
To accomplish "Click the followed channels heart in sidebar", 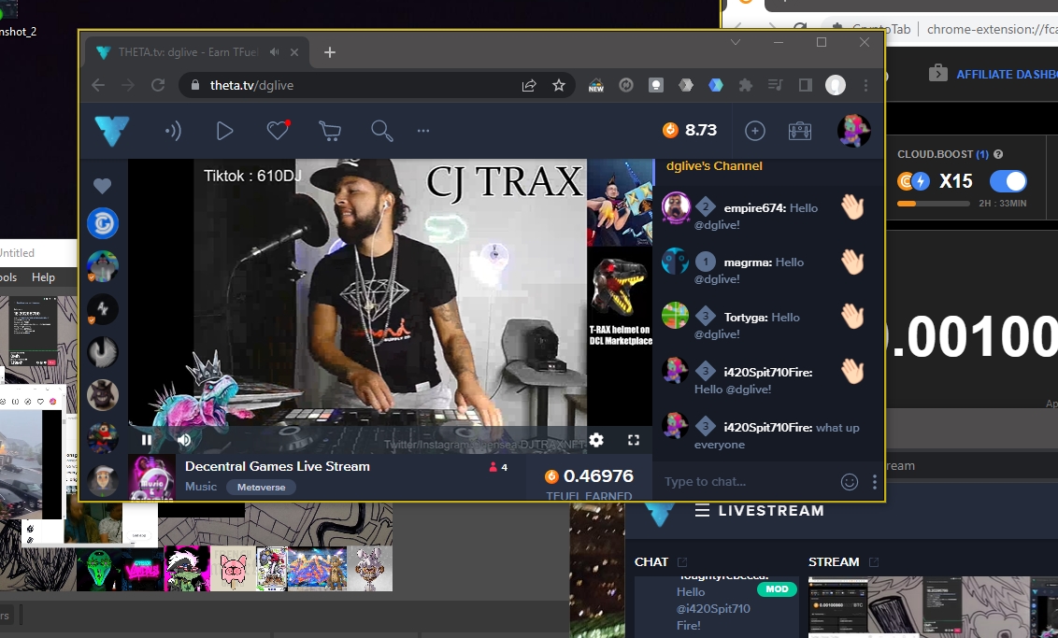I will [x=102, y=186].
